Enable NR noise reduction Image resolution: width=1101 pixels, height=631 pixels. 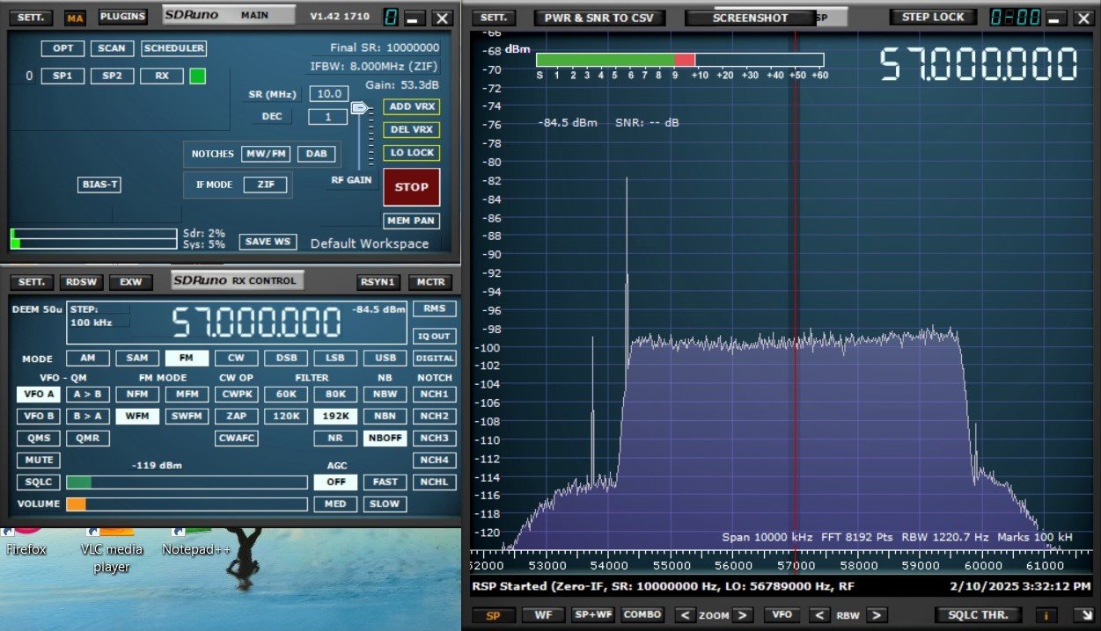(335, 439)
